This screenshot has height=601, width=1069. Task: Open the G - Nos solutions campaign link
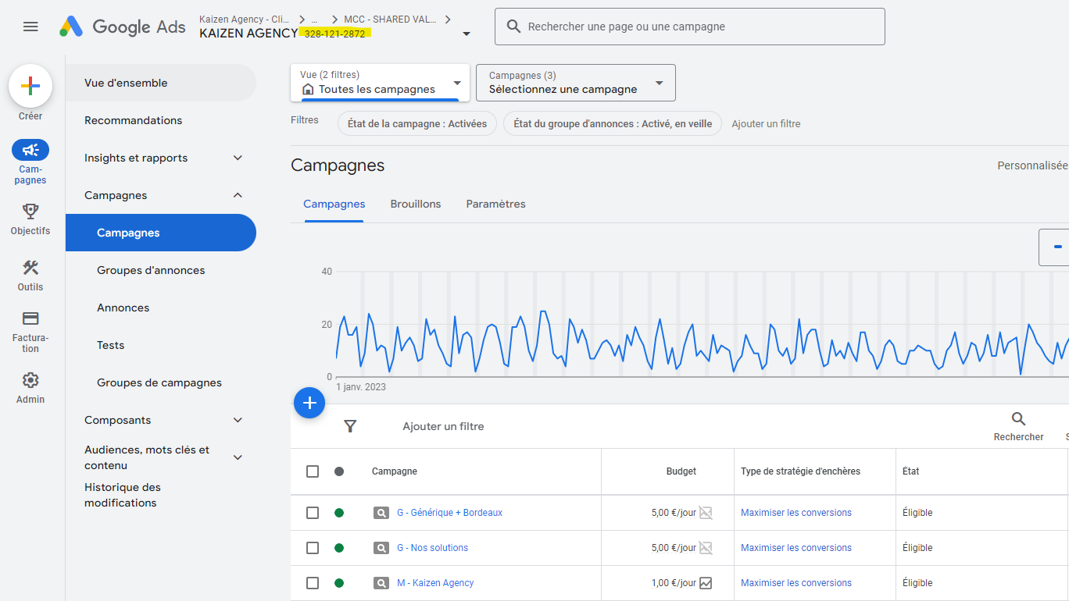(432, 548)
